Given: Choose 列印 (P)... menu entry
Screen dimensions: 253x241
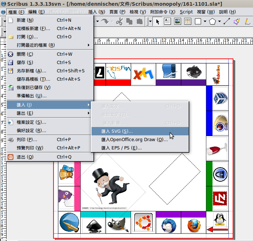Looking at the screenshot, I should pyautogui.click(x=49, y=140).
